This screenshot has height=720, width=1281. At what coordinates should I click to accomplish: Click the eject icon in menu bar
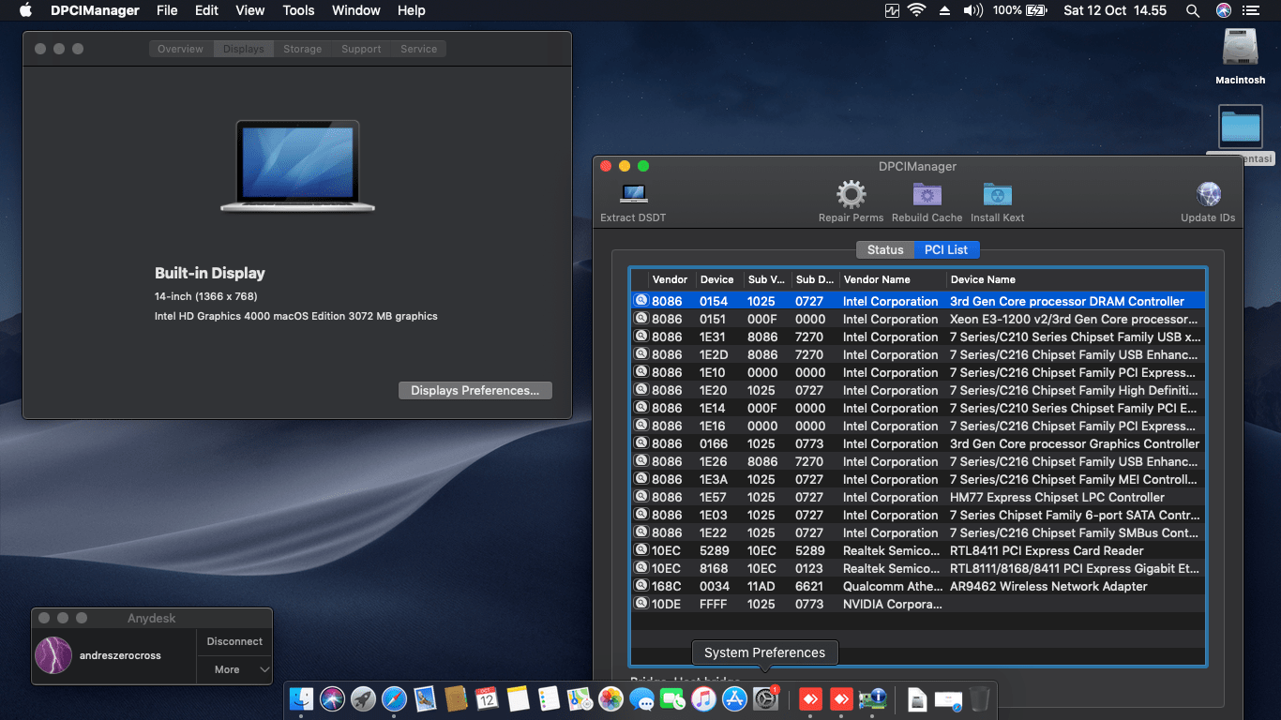point(944,10)
